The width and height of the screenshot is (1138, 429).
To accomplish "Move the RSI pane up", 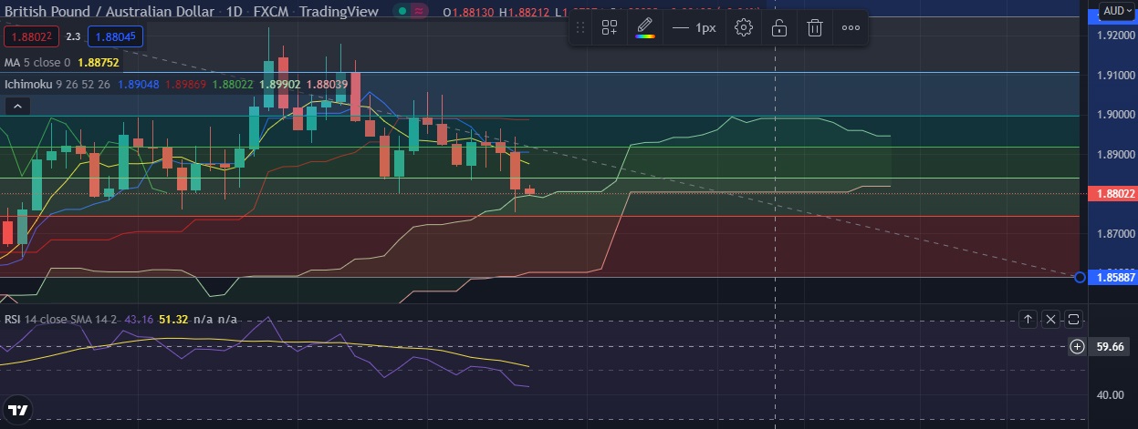I will click(x=1028, y=319).
